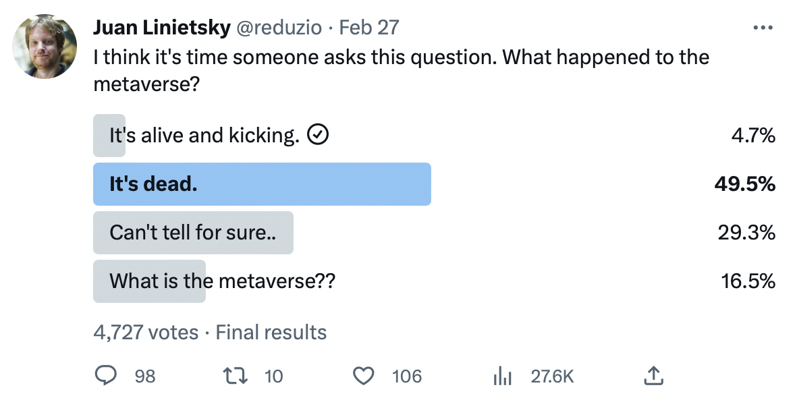Click the 4,727 votes count text

point(146,333)
